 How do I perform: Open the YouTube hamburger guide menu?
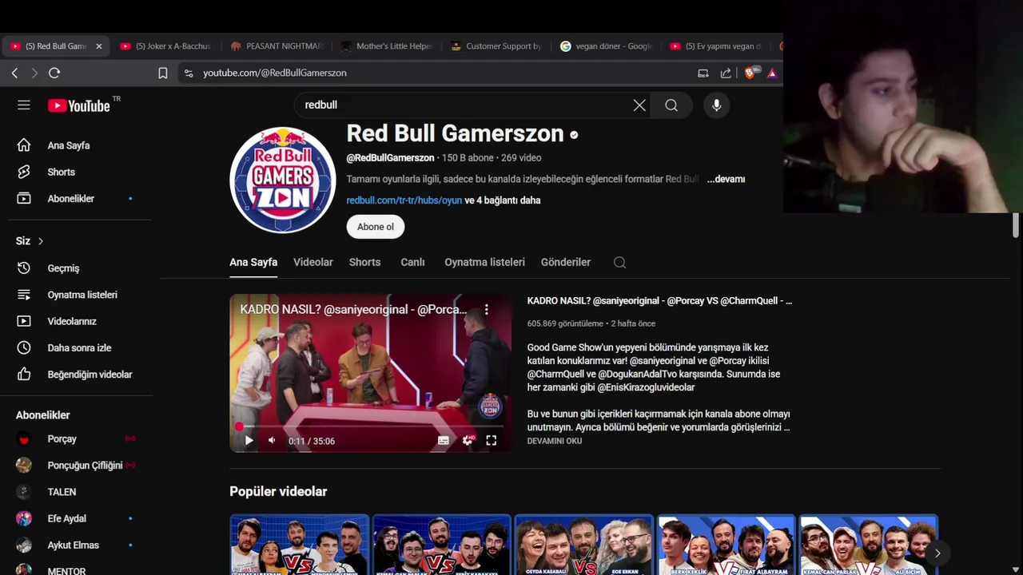24,105
